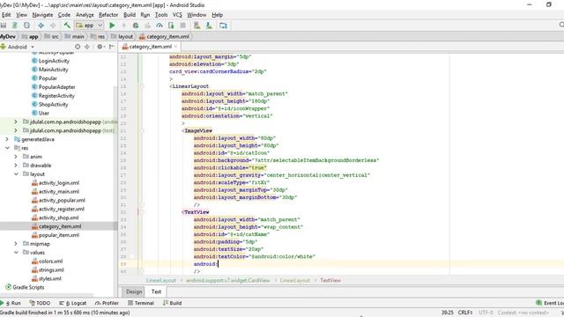This screenshot has width=564, height=317.
Task: Open the Edit menu
Action: point(6,15)
